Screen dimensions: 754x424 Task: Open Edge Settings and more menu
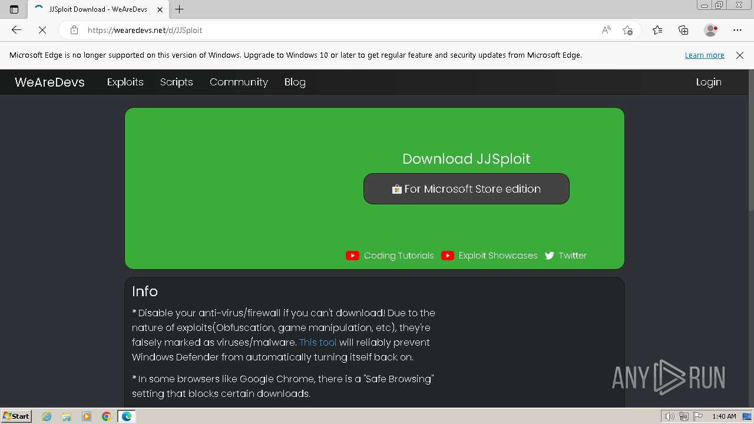(738, 30)
